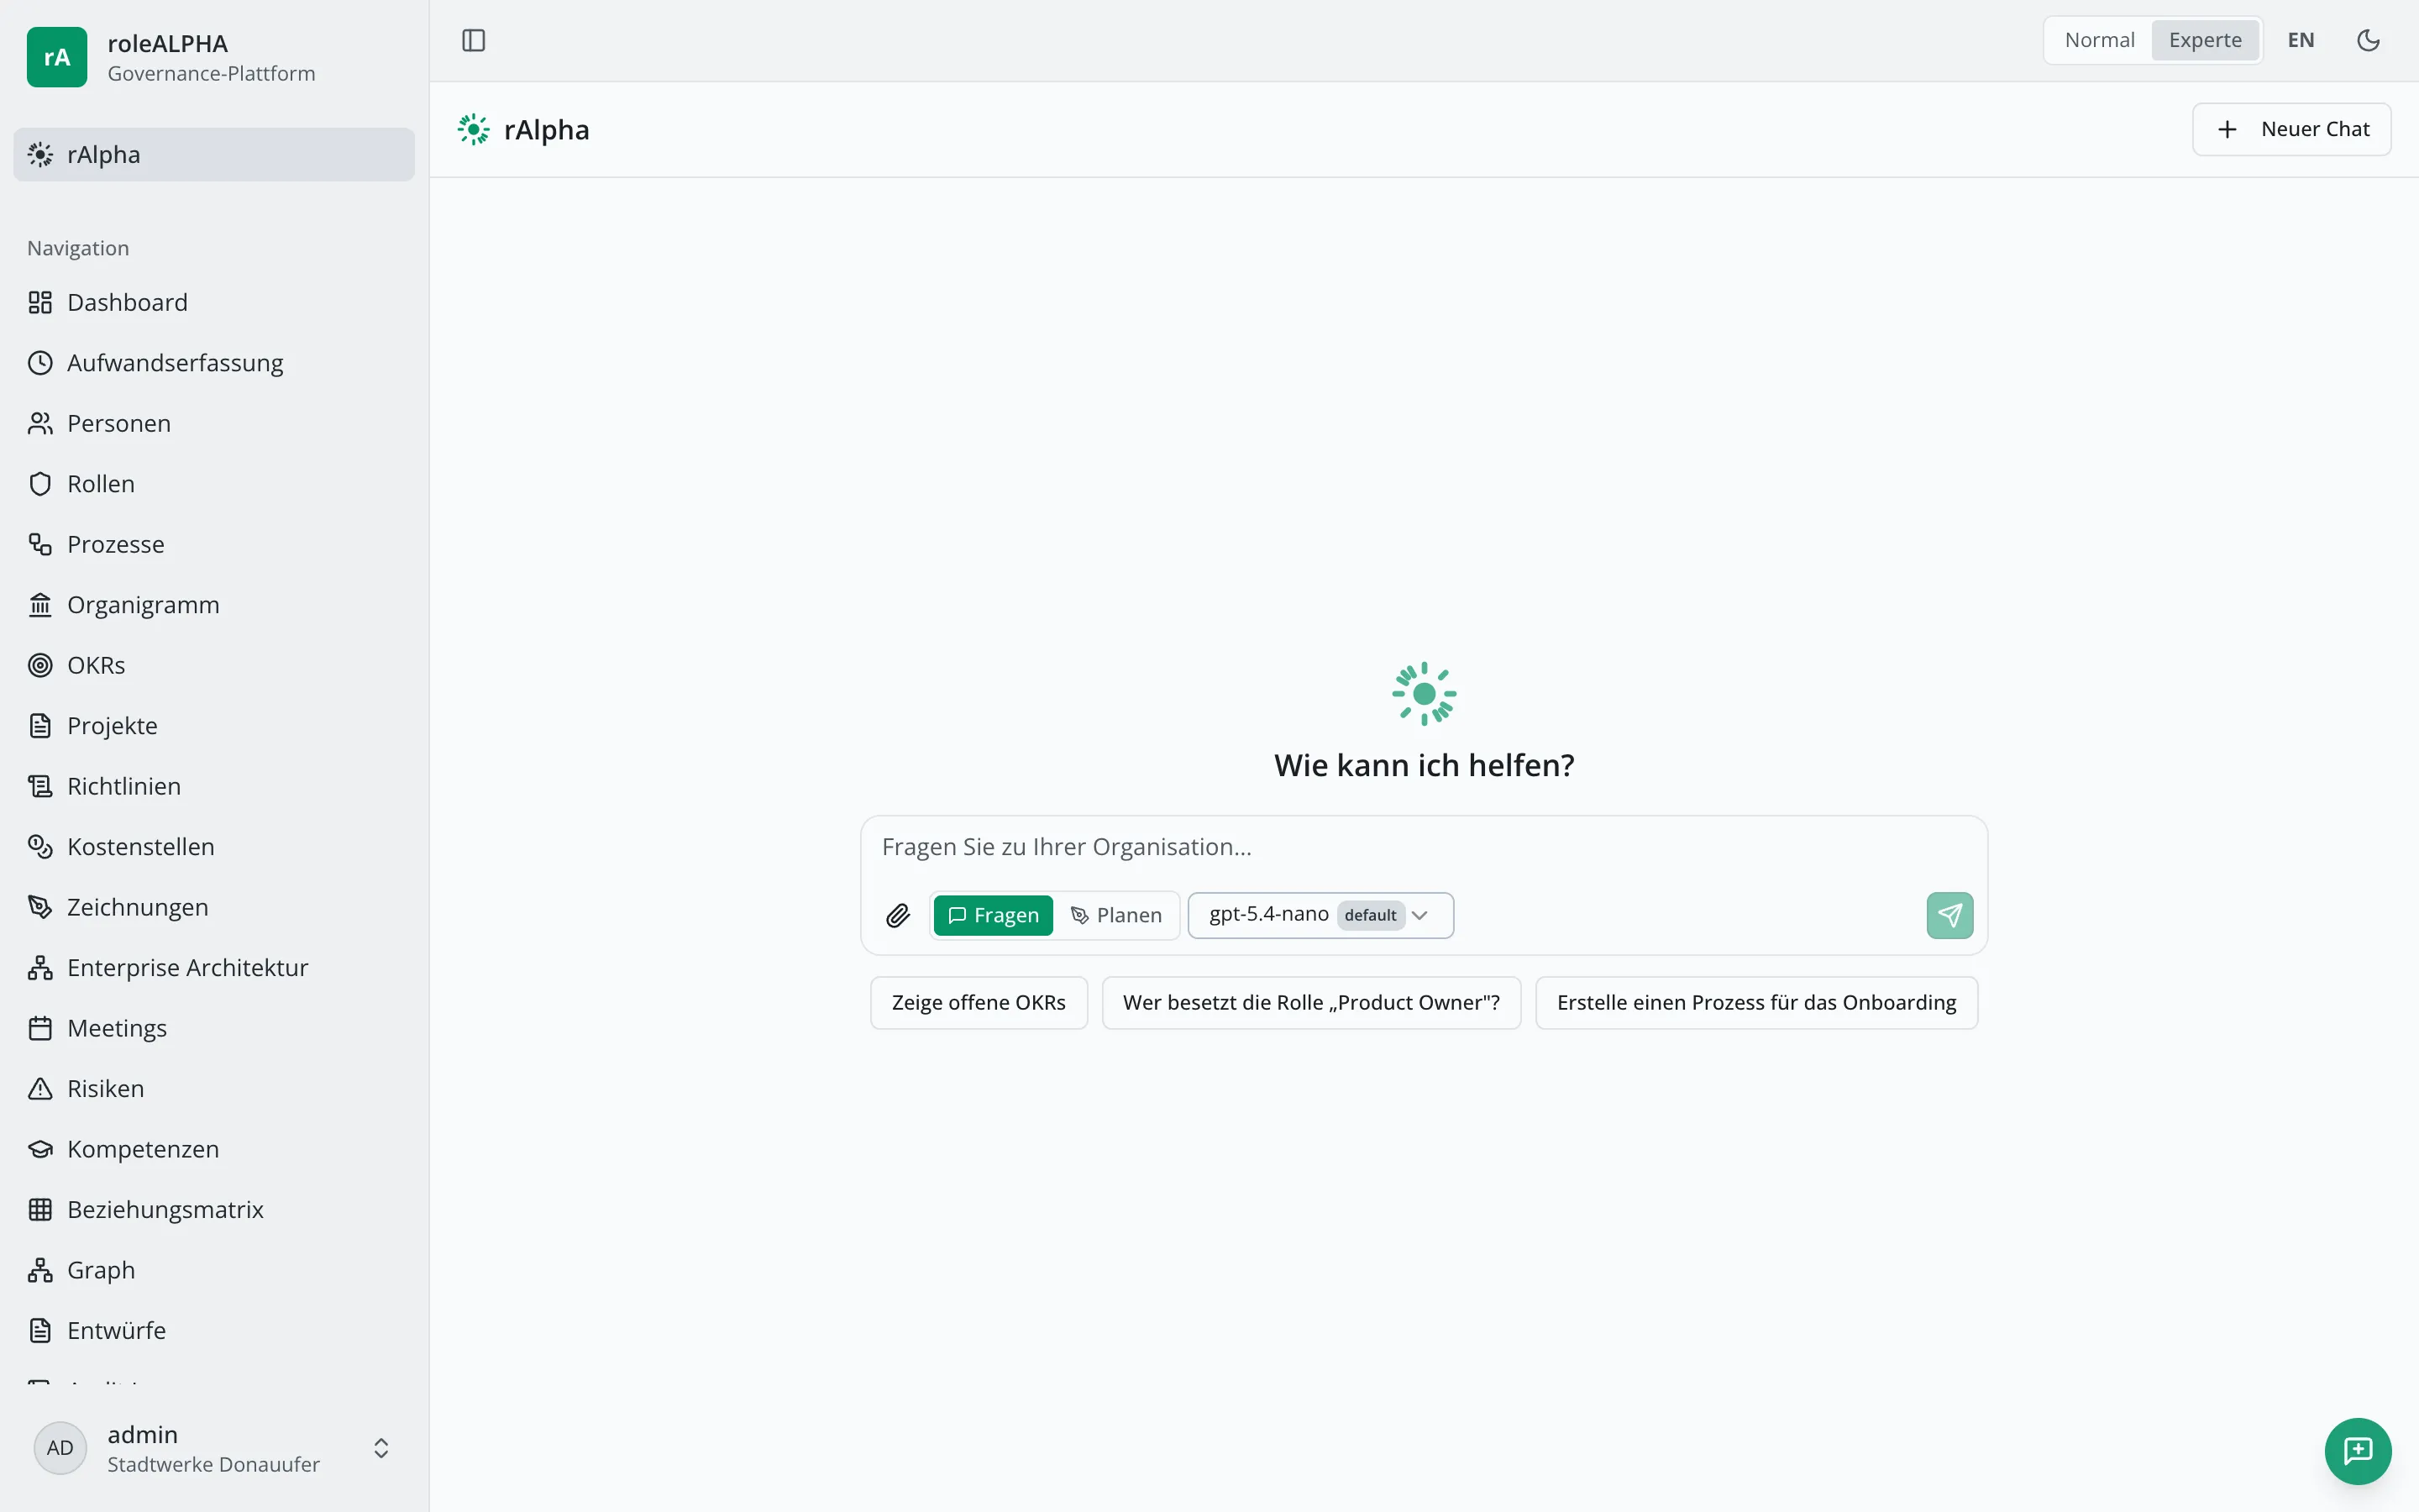The height and width of the screenshot is (1512, 2419).
Task: Open Graph in navigation
Action: point(214,1270)
